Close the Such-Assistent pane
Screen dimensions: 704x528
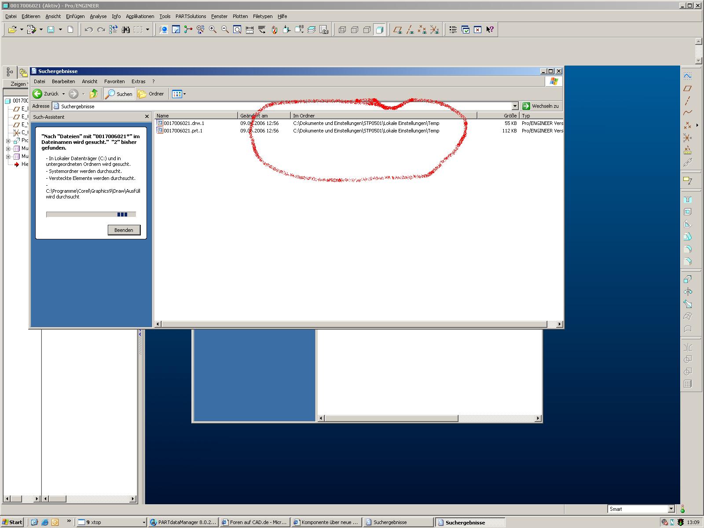[x=147, y=117]
